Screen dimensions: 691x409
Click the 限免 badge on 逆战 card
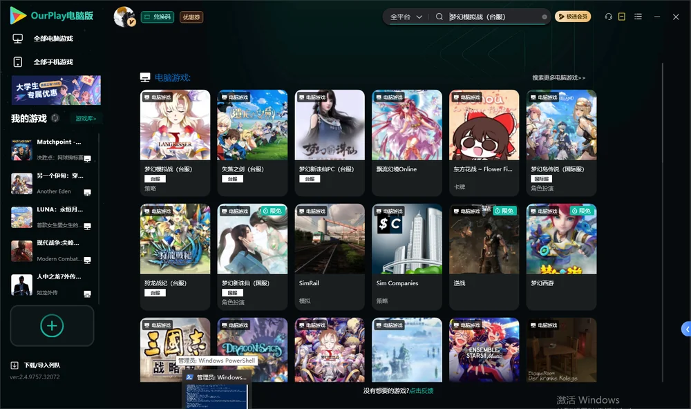pos(503,211)
